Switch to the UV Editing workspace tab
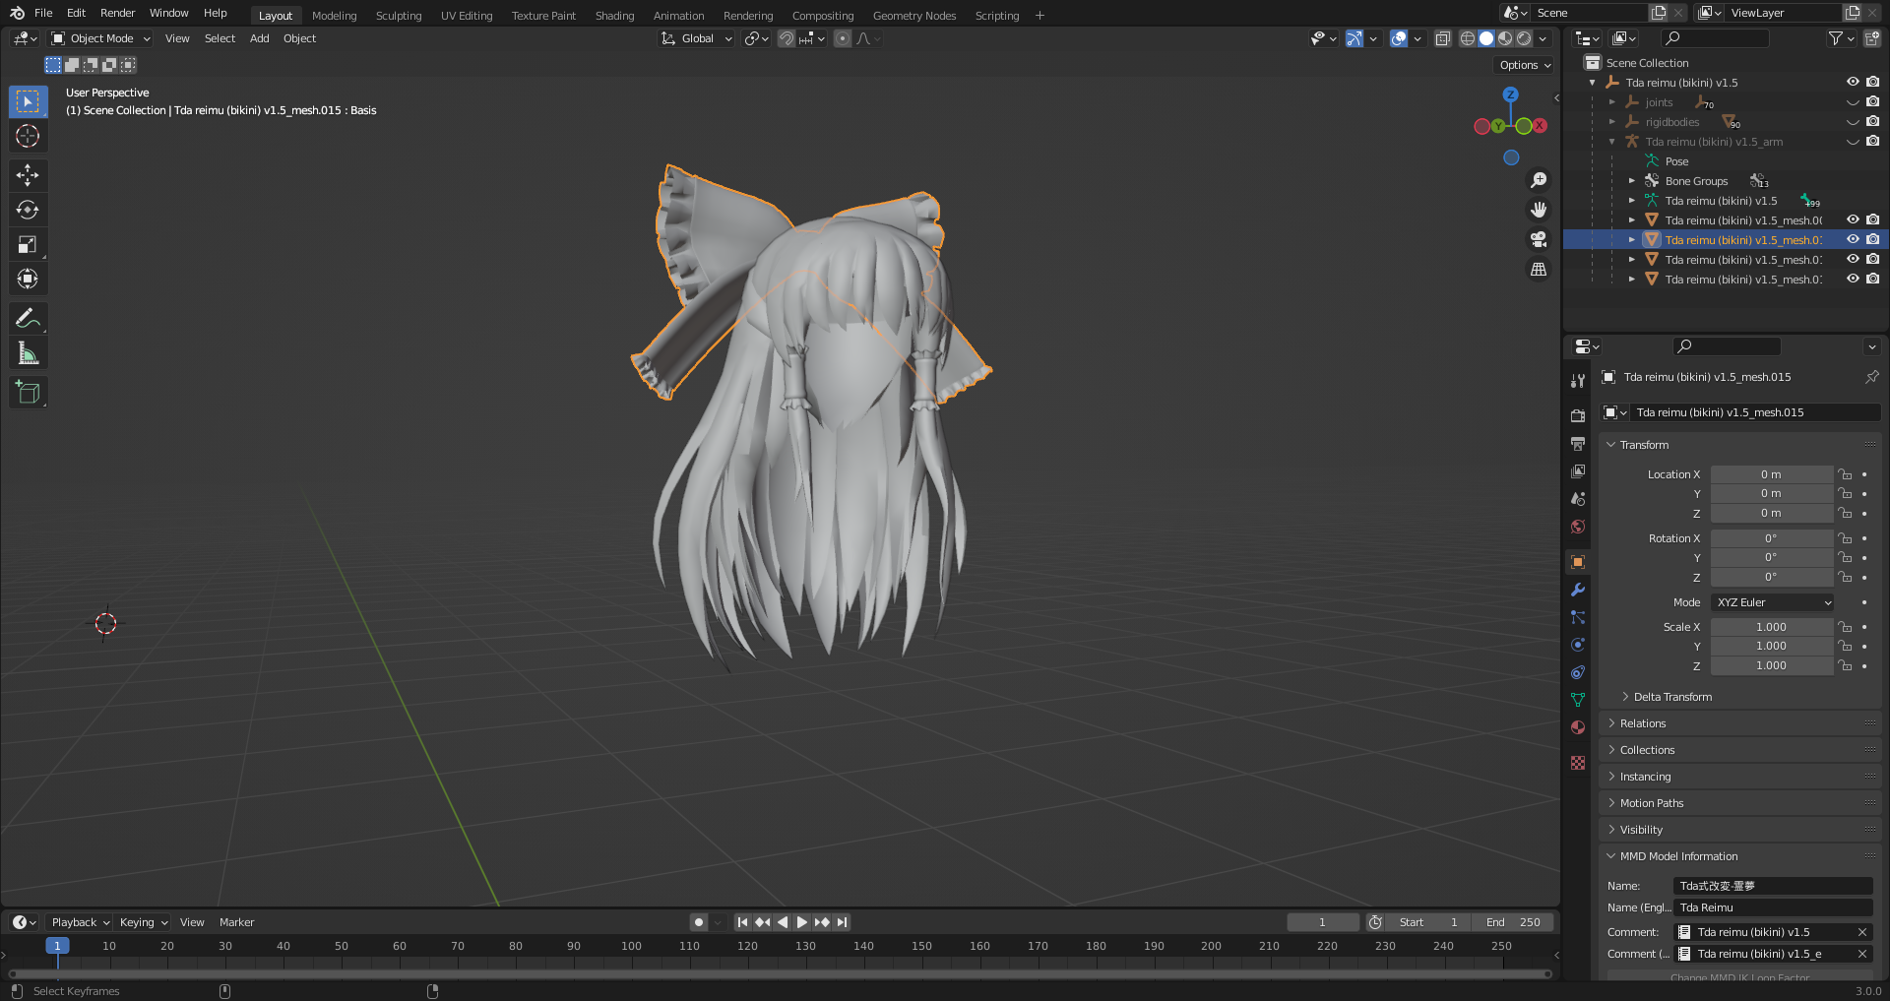Image resolution: width=1890 pixels, height=1001 pixels. 466,15
